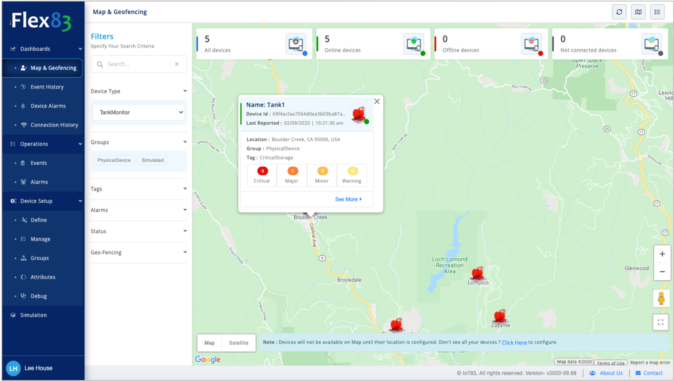The image size is (674, 381).
Task: Open Groups under Device Setup
Action: pyautogui.click(x=43, y=258)
